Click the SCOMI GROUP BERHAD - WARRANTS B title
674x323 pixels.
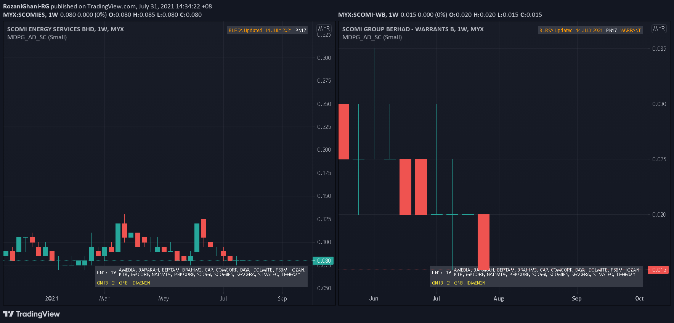(x=413, y=29)
